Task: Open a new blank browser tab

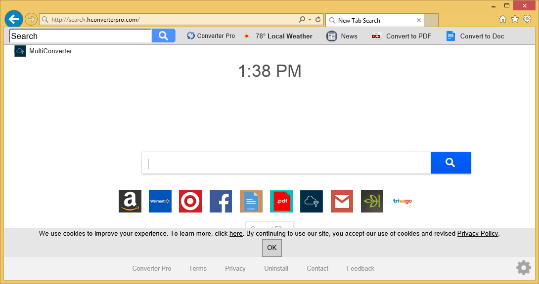Action: pos(431,20)
